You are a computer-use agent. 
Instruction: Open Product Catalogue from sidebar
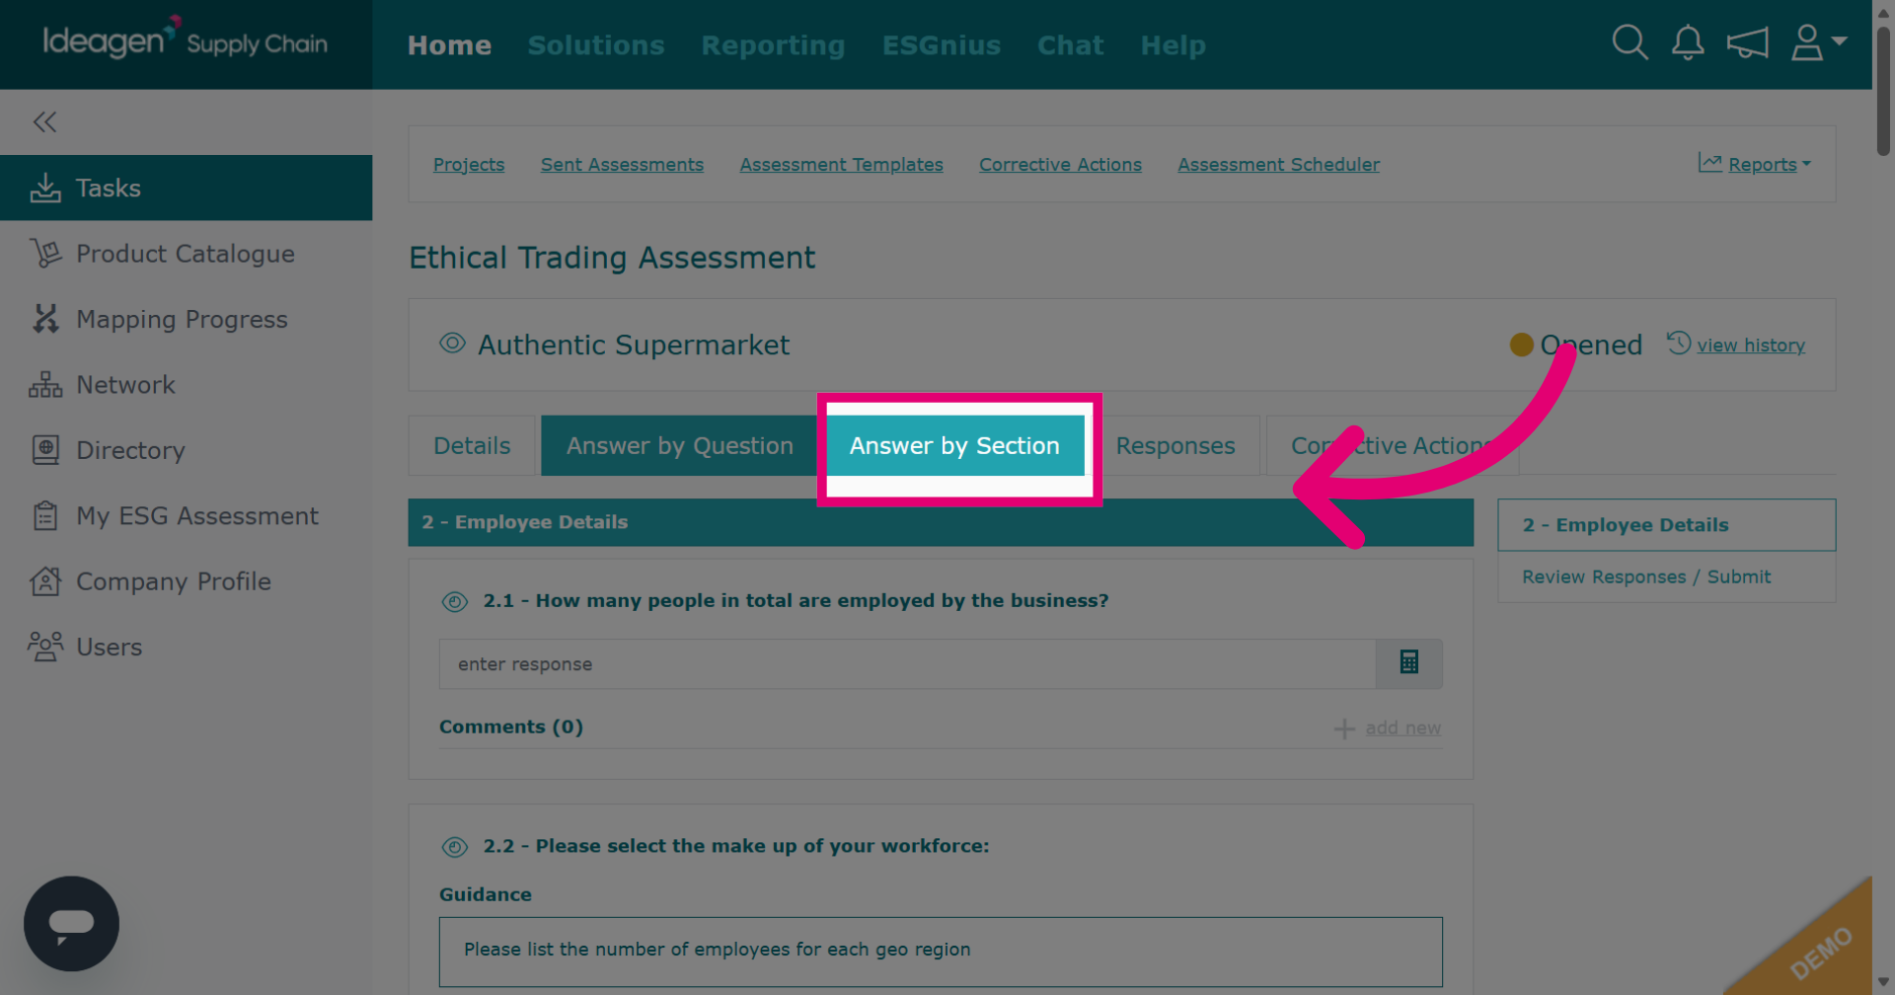[186, 254]
